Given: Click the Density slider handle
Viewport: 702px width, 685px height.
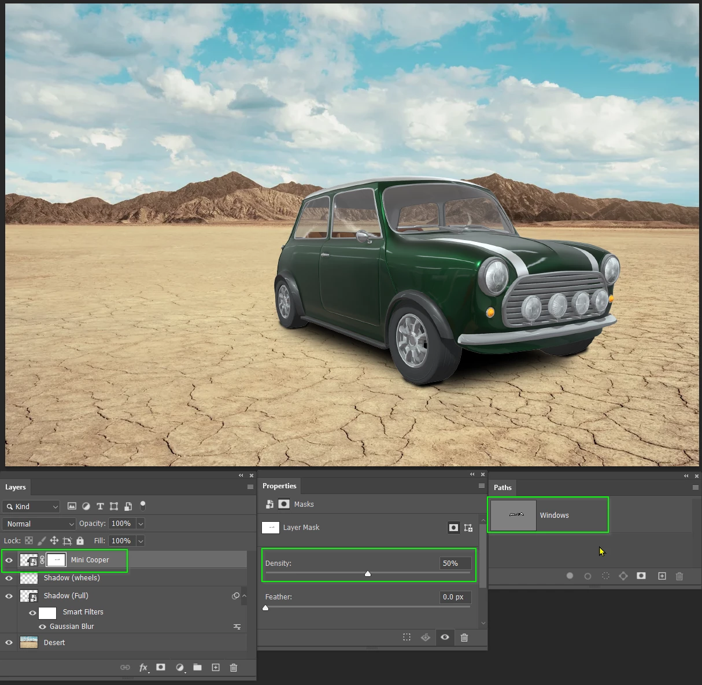Looking at the screenshot, I should point(368,574).
